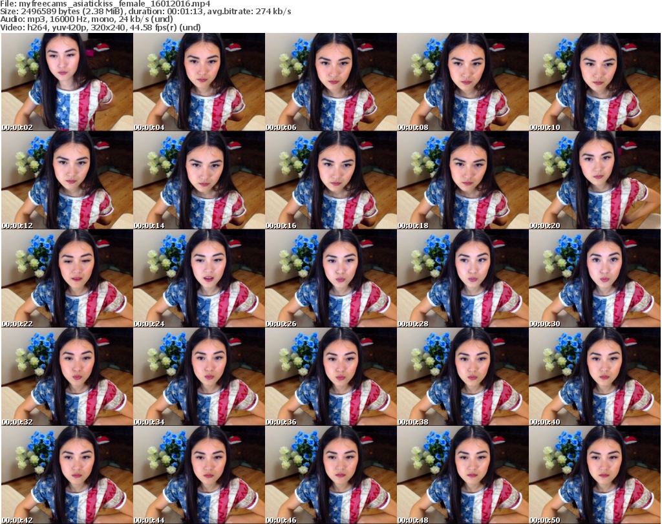The width and height of the screenshot is (662, 524).
Task: Click the 'Video: h264, yuv420p' info line
Action: tap(100, 27)
